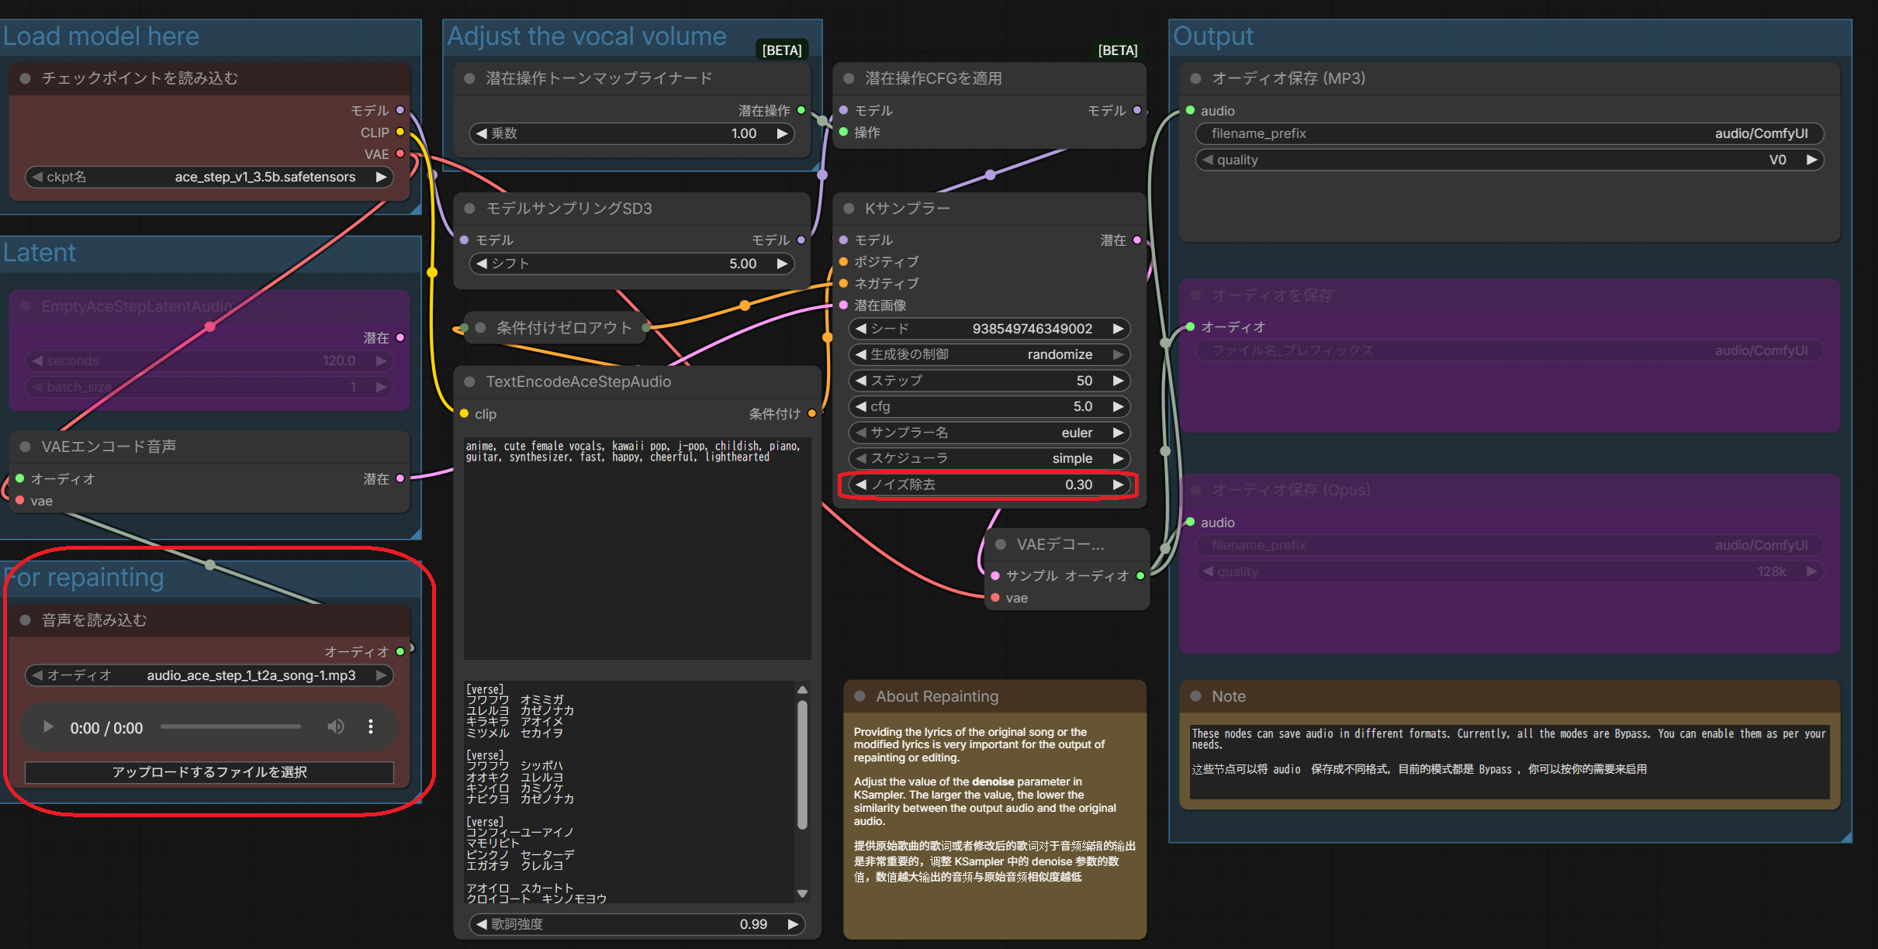The height and width of the screenshot is (949, 1878).
Task: Open the quality V0 selector in MP3 node
Action: [1509, 160]
